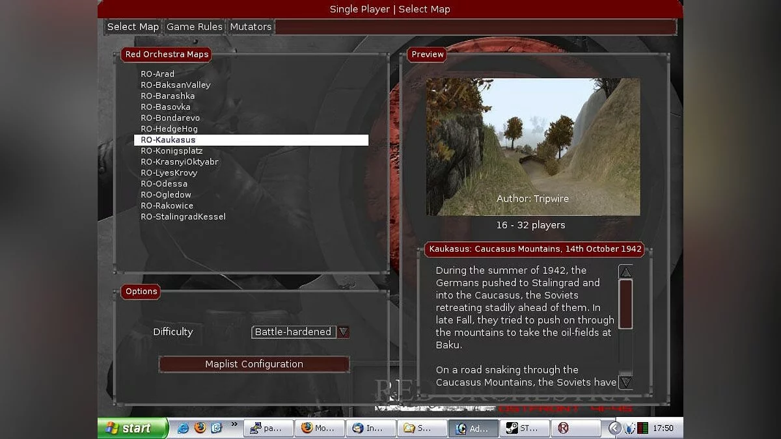Screen dimensions: 781x439
Task: Open the Windows Start menu
Action: point(133,428)
